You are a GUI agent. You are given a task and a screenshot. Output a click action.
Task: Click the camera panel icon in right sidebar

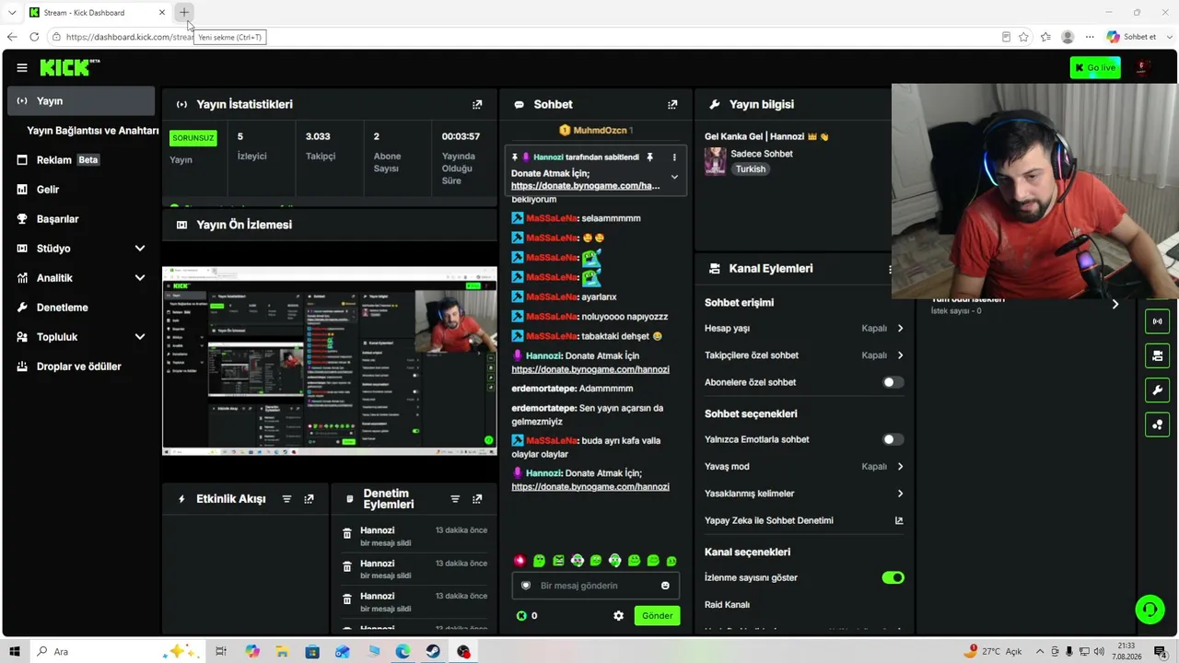[1158, 355]
